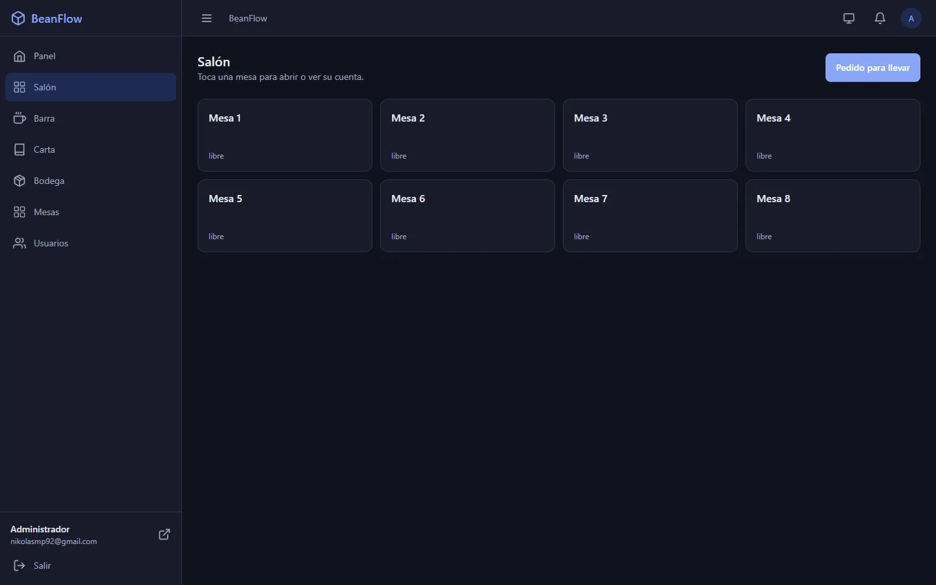The height and width of the screenshot is (585, 936).
Task: Click the monitor display icon in header
Action: (849, 18)
